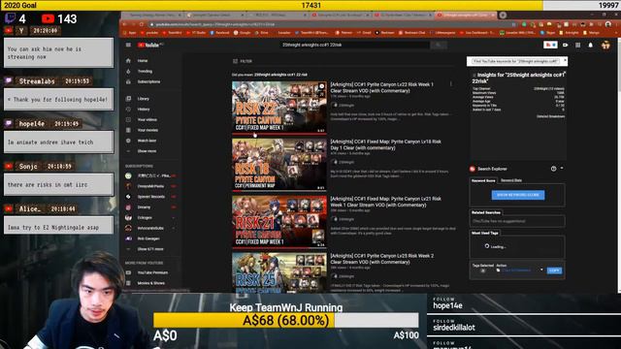Image resolution: width=621 pixels, height=349 pixels.
Task: Add Risk 22 video to queue
Action: 321,95
